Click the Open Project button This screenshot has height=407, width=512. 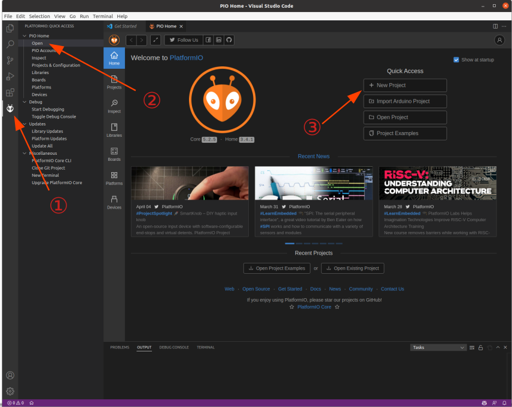click(x=405, y=117)
